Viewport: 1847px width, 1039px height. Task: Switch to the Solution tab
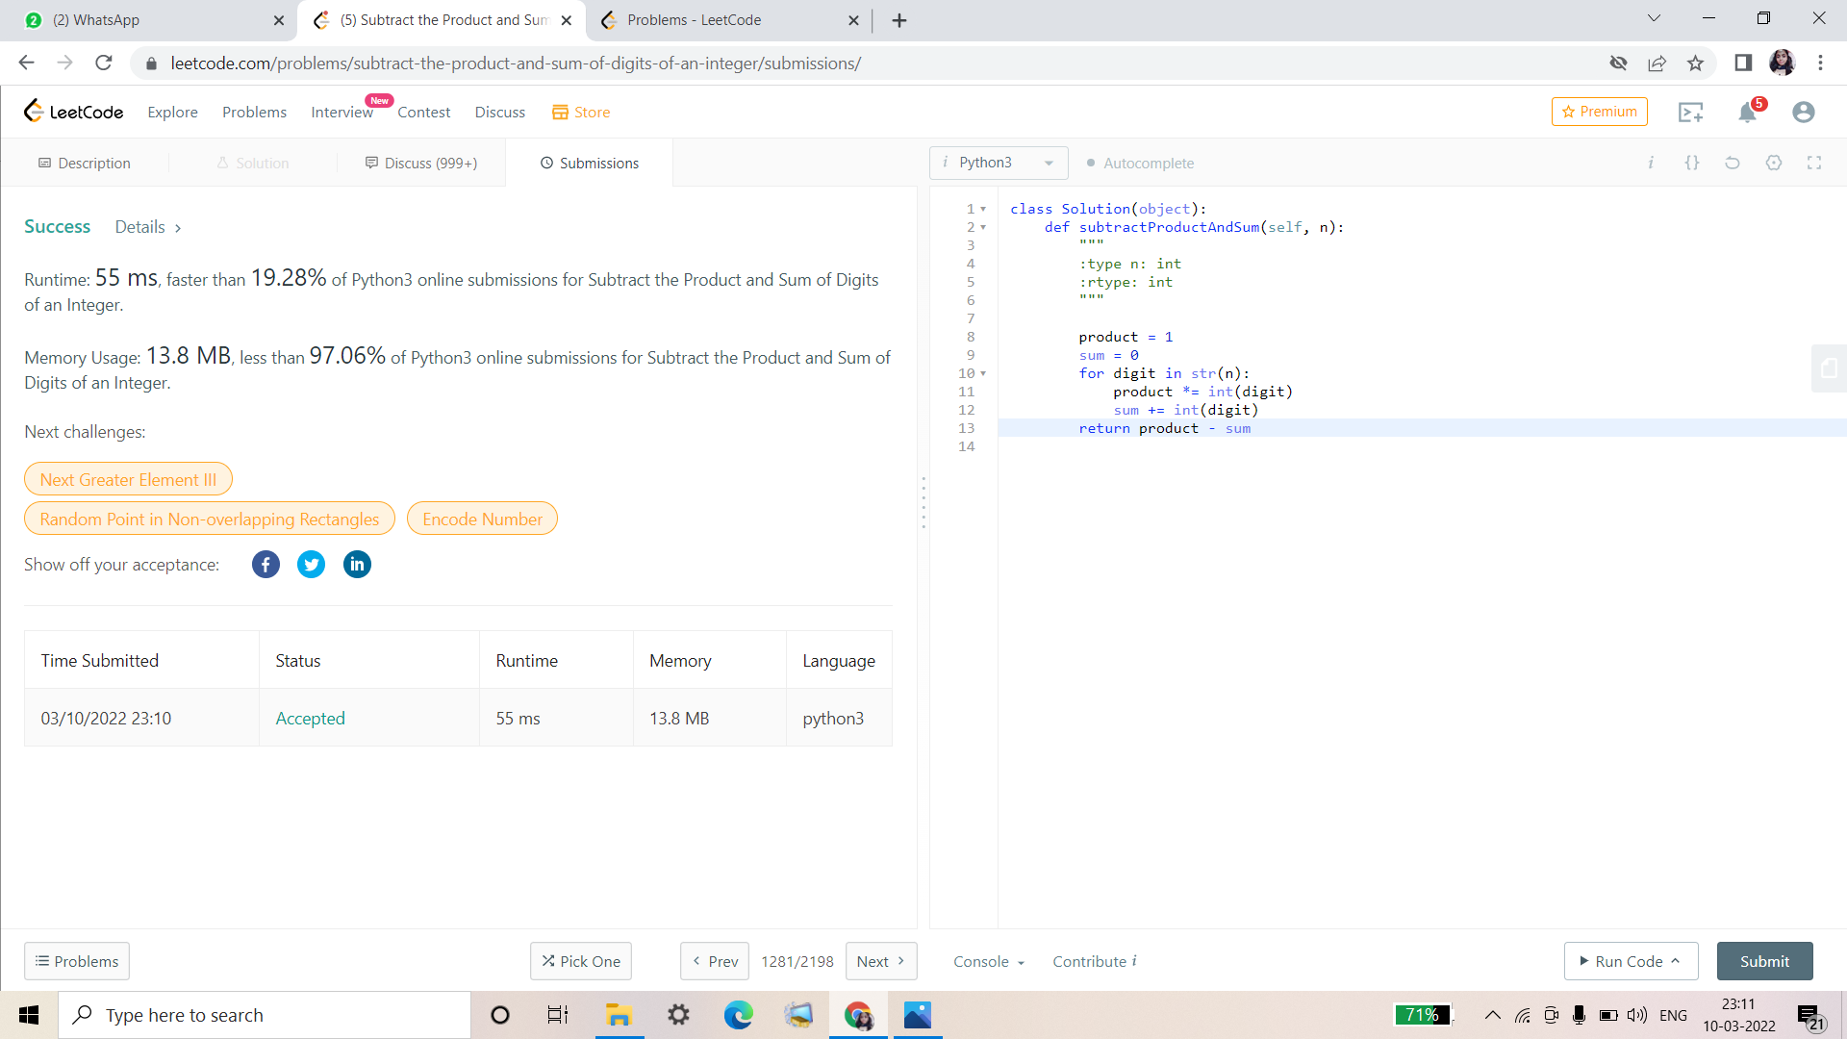(253, 163)
